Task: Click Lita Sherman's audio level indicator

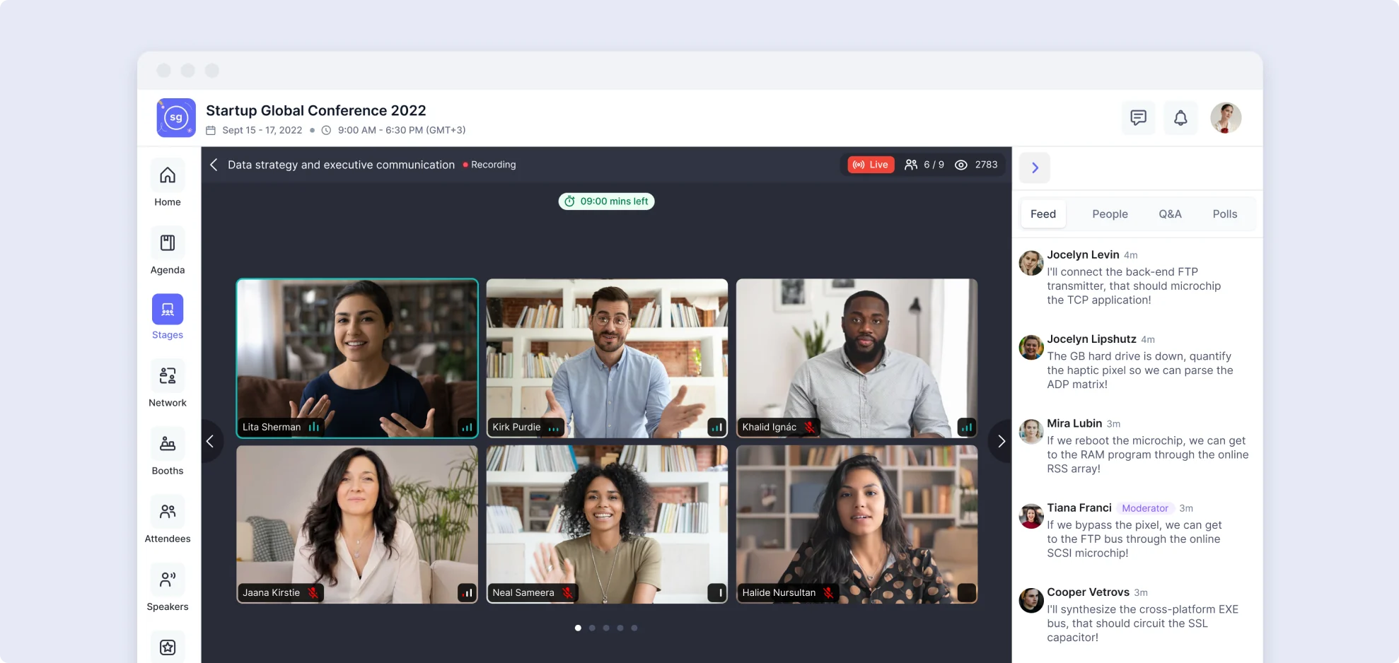Action: (314, 427)
